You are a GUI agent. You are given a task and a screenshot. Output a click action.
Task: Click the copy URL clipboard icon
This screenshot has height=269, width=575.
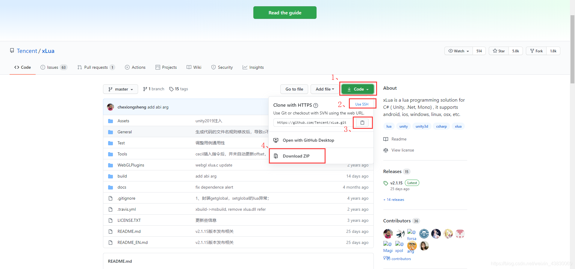click(x=362, y=123)
